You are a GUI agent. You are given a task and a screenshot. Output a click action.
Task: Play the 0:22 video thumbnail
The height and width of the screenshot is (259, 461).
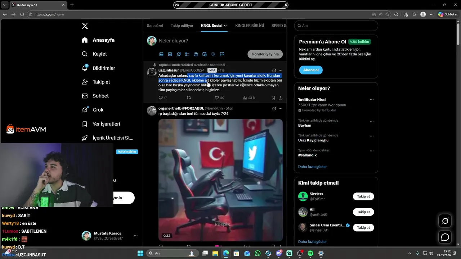coord(220,180)
